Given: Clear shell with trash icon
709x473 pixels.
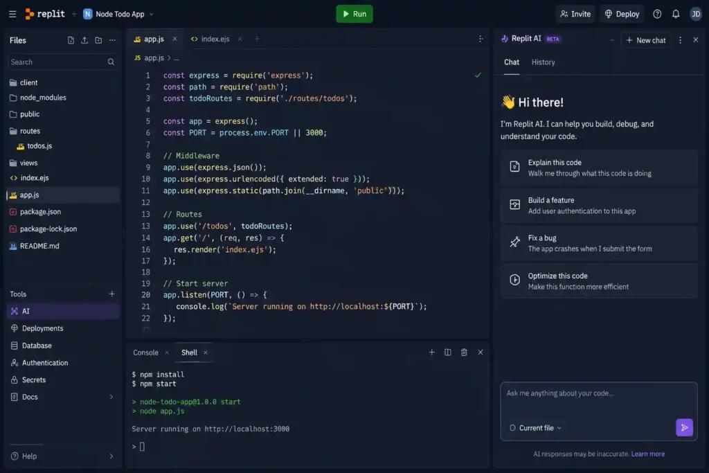Looking at the screenshot, I should coord(463,352).
